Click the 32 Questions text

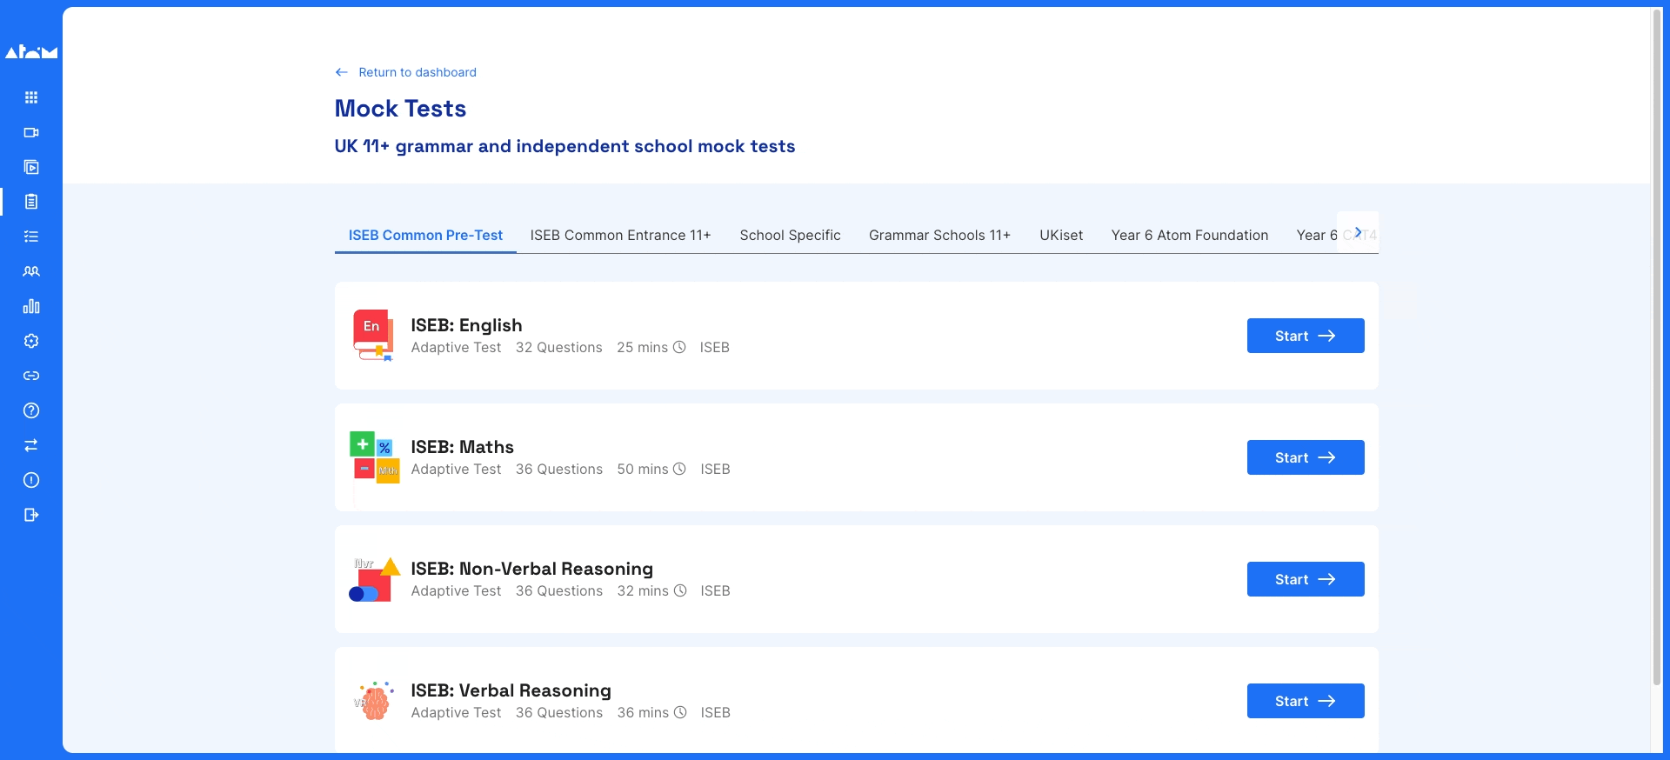pyautogui.click(x=558, y=347)
